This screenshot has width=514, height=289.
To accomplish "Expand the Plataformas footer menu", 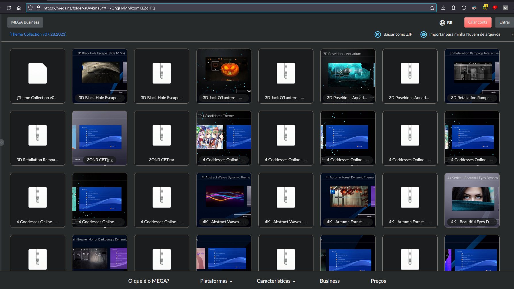I will click(x=216, y=281).
